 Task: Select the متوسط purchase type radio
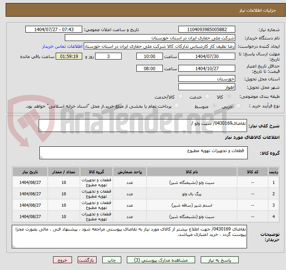coord(214,106)
